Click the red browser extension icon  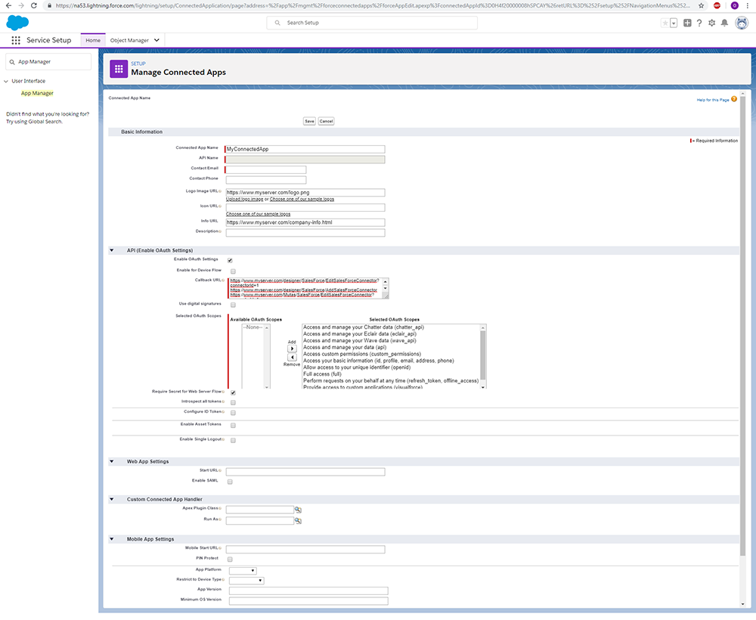(x=717, y=6)
